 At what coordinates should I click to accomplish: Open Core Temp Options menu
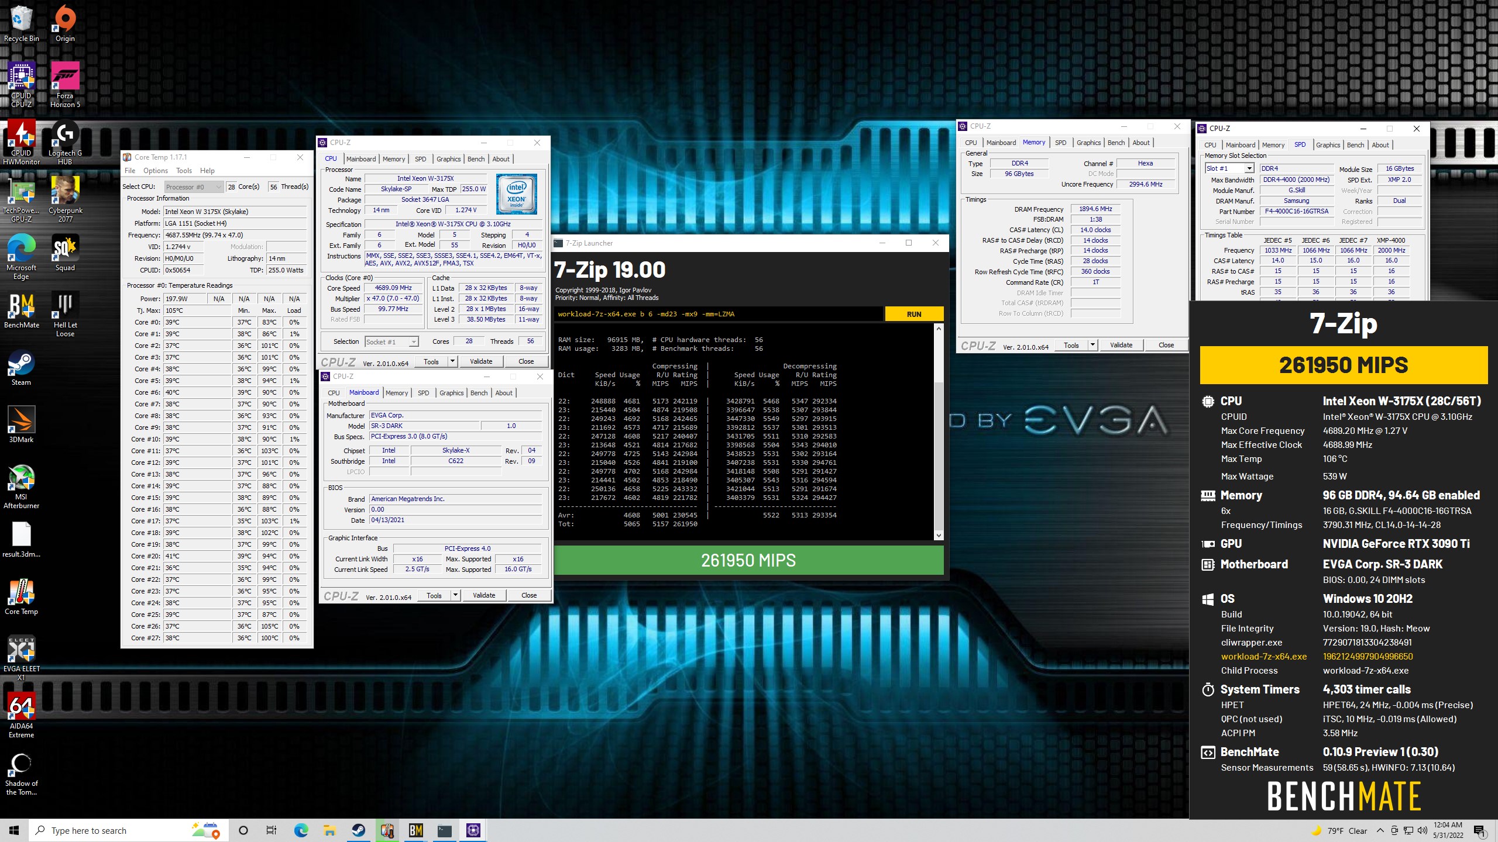[156, 171]
